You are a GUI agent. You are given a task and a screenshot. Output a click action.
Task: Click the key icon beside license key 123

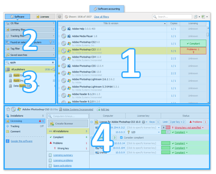tap(129, 132)
